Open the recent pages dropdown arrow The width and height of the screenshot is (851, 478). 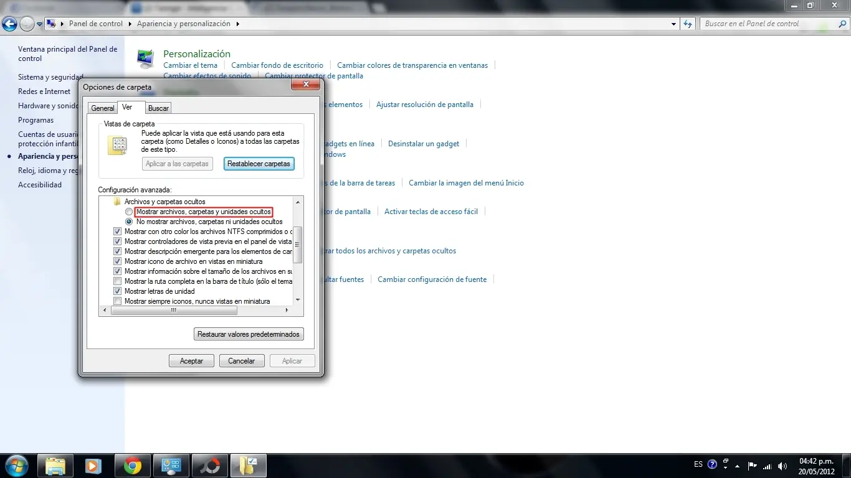(x=40, y=24)
